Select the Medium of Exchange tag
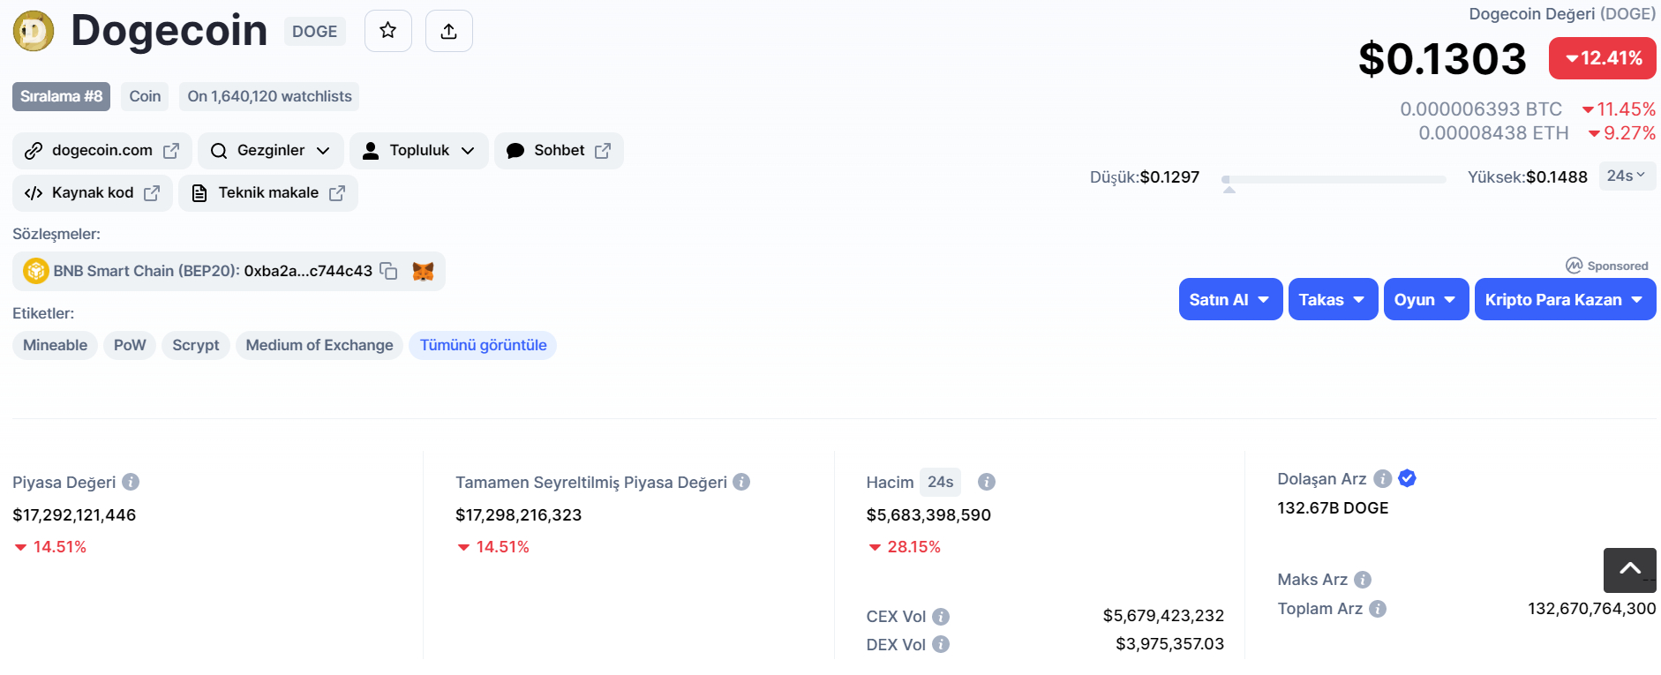1661x675 pixels. click(319, 345)
